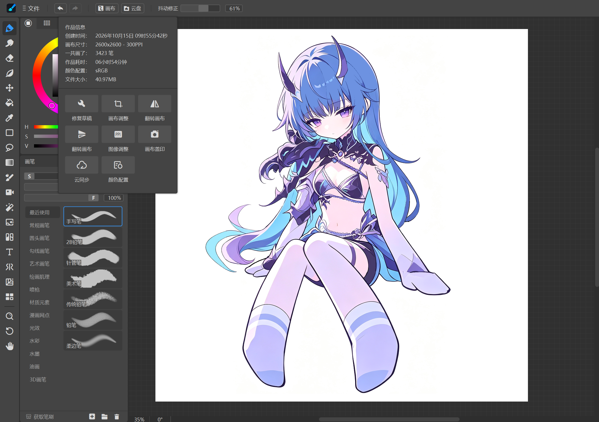Adjust the 抖动修正 stabilizer slider
This screenshot has width=599, height=422.
coord(200,8)
